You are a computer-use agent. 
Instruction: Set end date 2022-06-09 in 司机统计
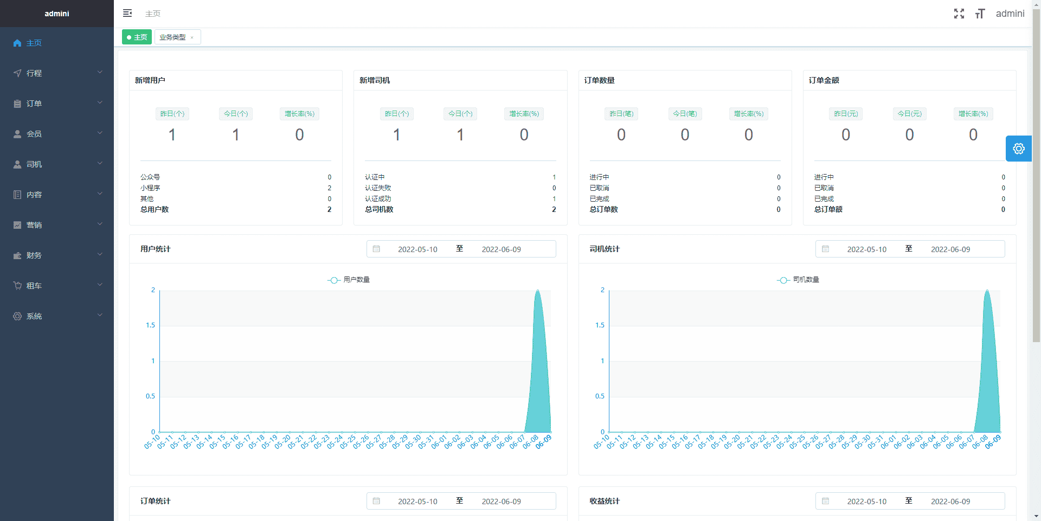click(x=950, y=249)
